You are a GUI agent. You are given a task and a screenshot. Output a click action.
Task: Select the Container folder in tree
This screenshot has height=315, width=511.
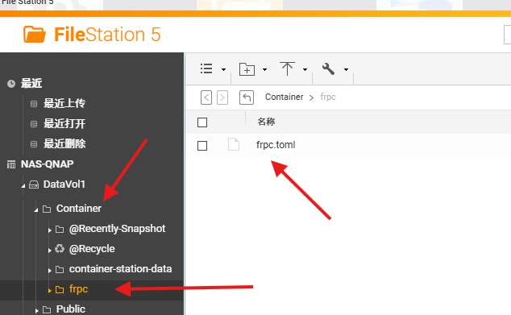[79, 209]
